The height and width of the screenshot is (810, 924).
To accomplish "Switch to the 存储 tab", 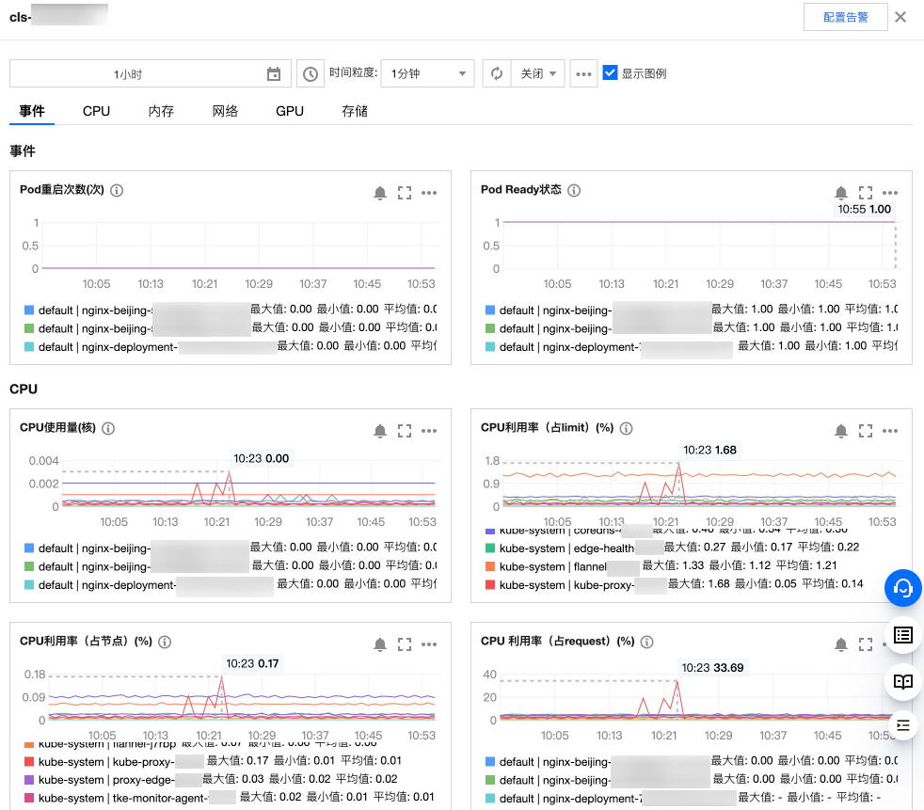I will tap(354, 111).
